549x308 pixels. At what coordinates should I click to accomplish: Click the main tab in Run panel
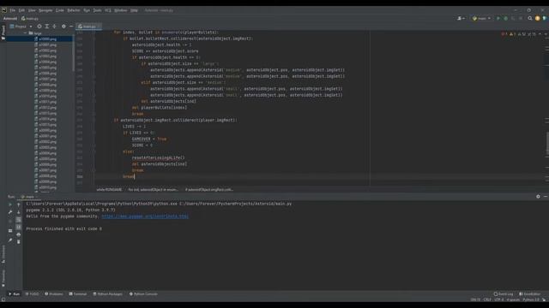coord(28,197)
